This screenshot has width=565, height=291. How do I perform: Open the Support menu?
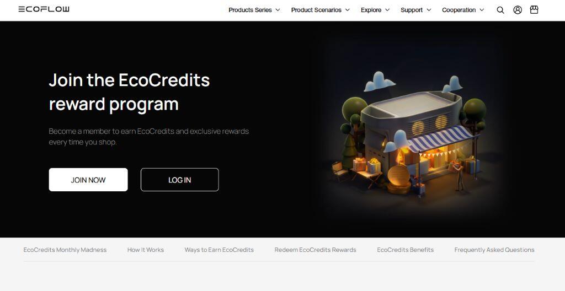tap(416, 10)
